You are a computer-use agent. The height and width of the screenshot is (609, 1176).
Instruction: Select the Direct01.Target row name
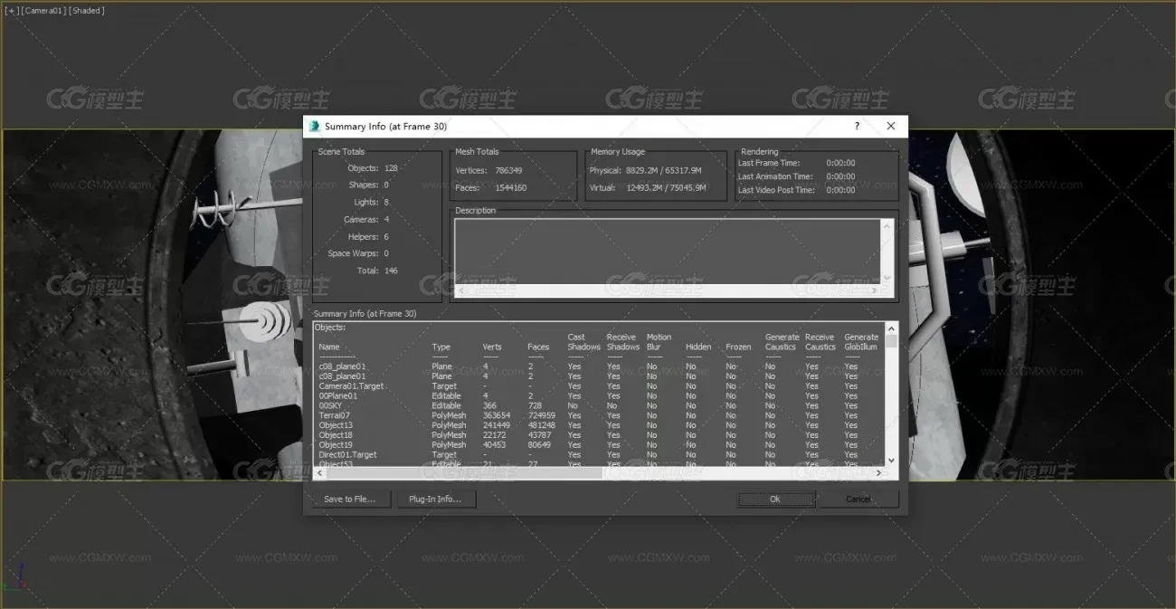[x=347, y=455]
